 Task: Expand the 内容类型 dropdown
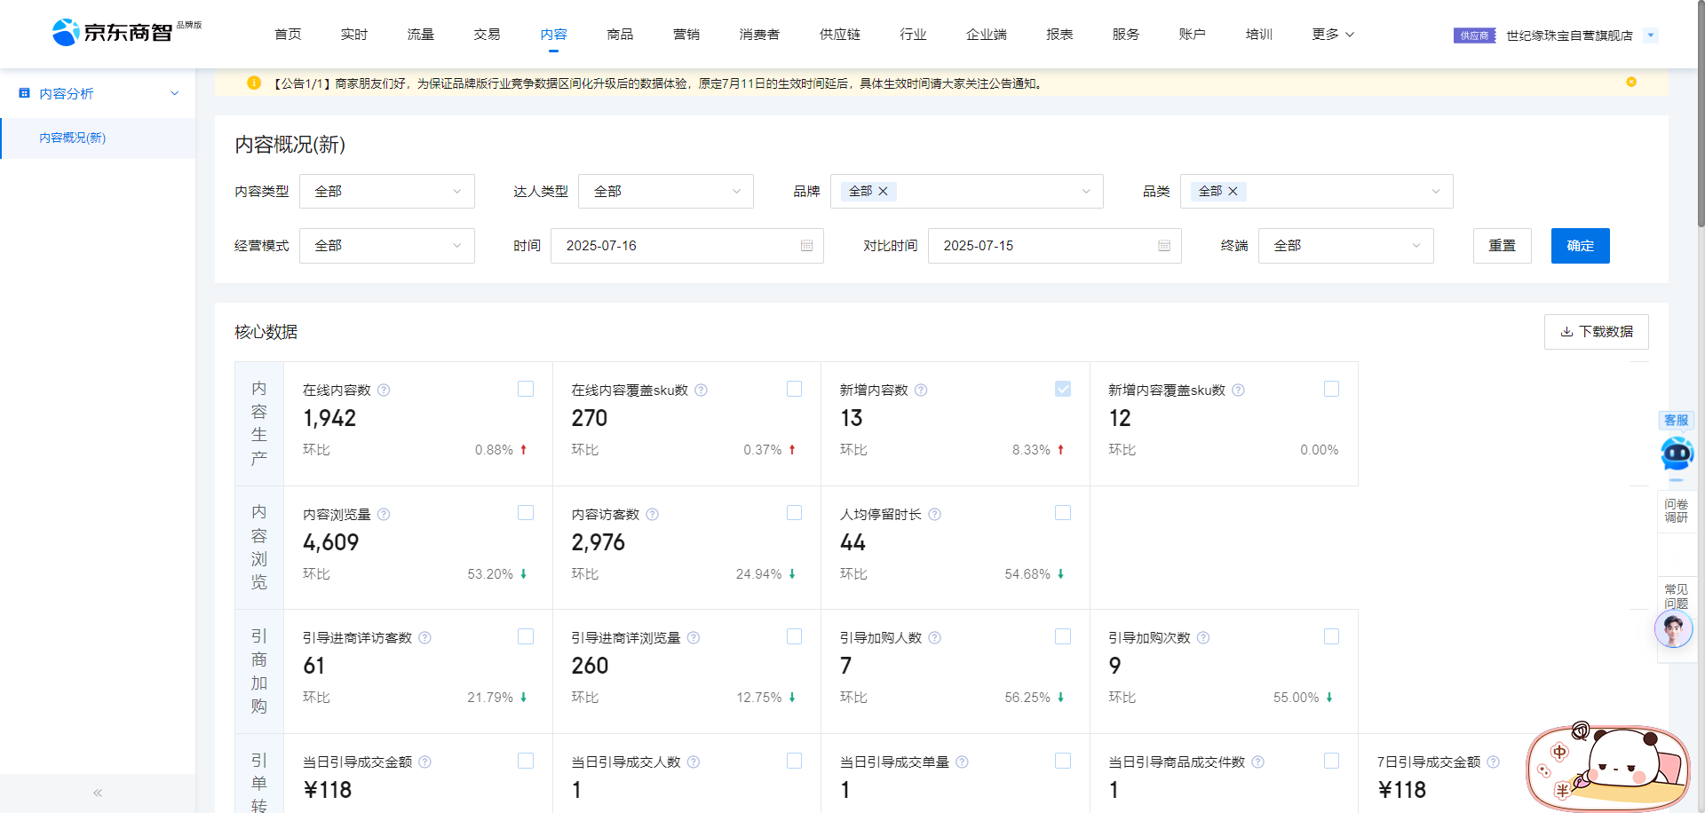coord(386,192)
